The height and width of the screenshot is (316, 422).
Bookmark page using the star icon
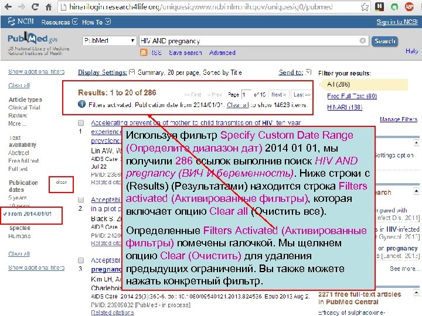click(365, 7)
